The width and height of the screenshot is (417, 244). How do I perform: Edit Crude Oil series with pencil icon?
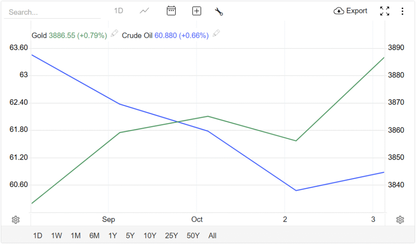216,33
